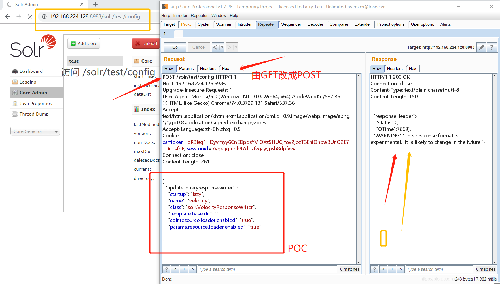The width and height of the screenshot is (500, 284).
Task: Switch to the Proxy tab
Action: 186,24
